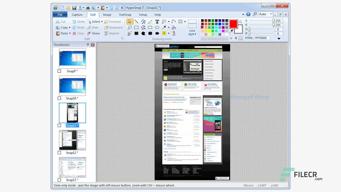Check the Snap9 thumbnail checkbox

59,71
